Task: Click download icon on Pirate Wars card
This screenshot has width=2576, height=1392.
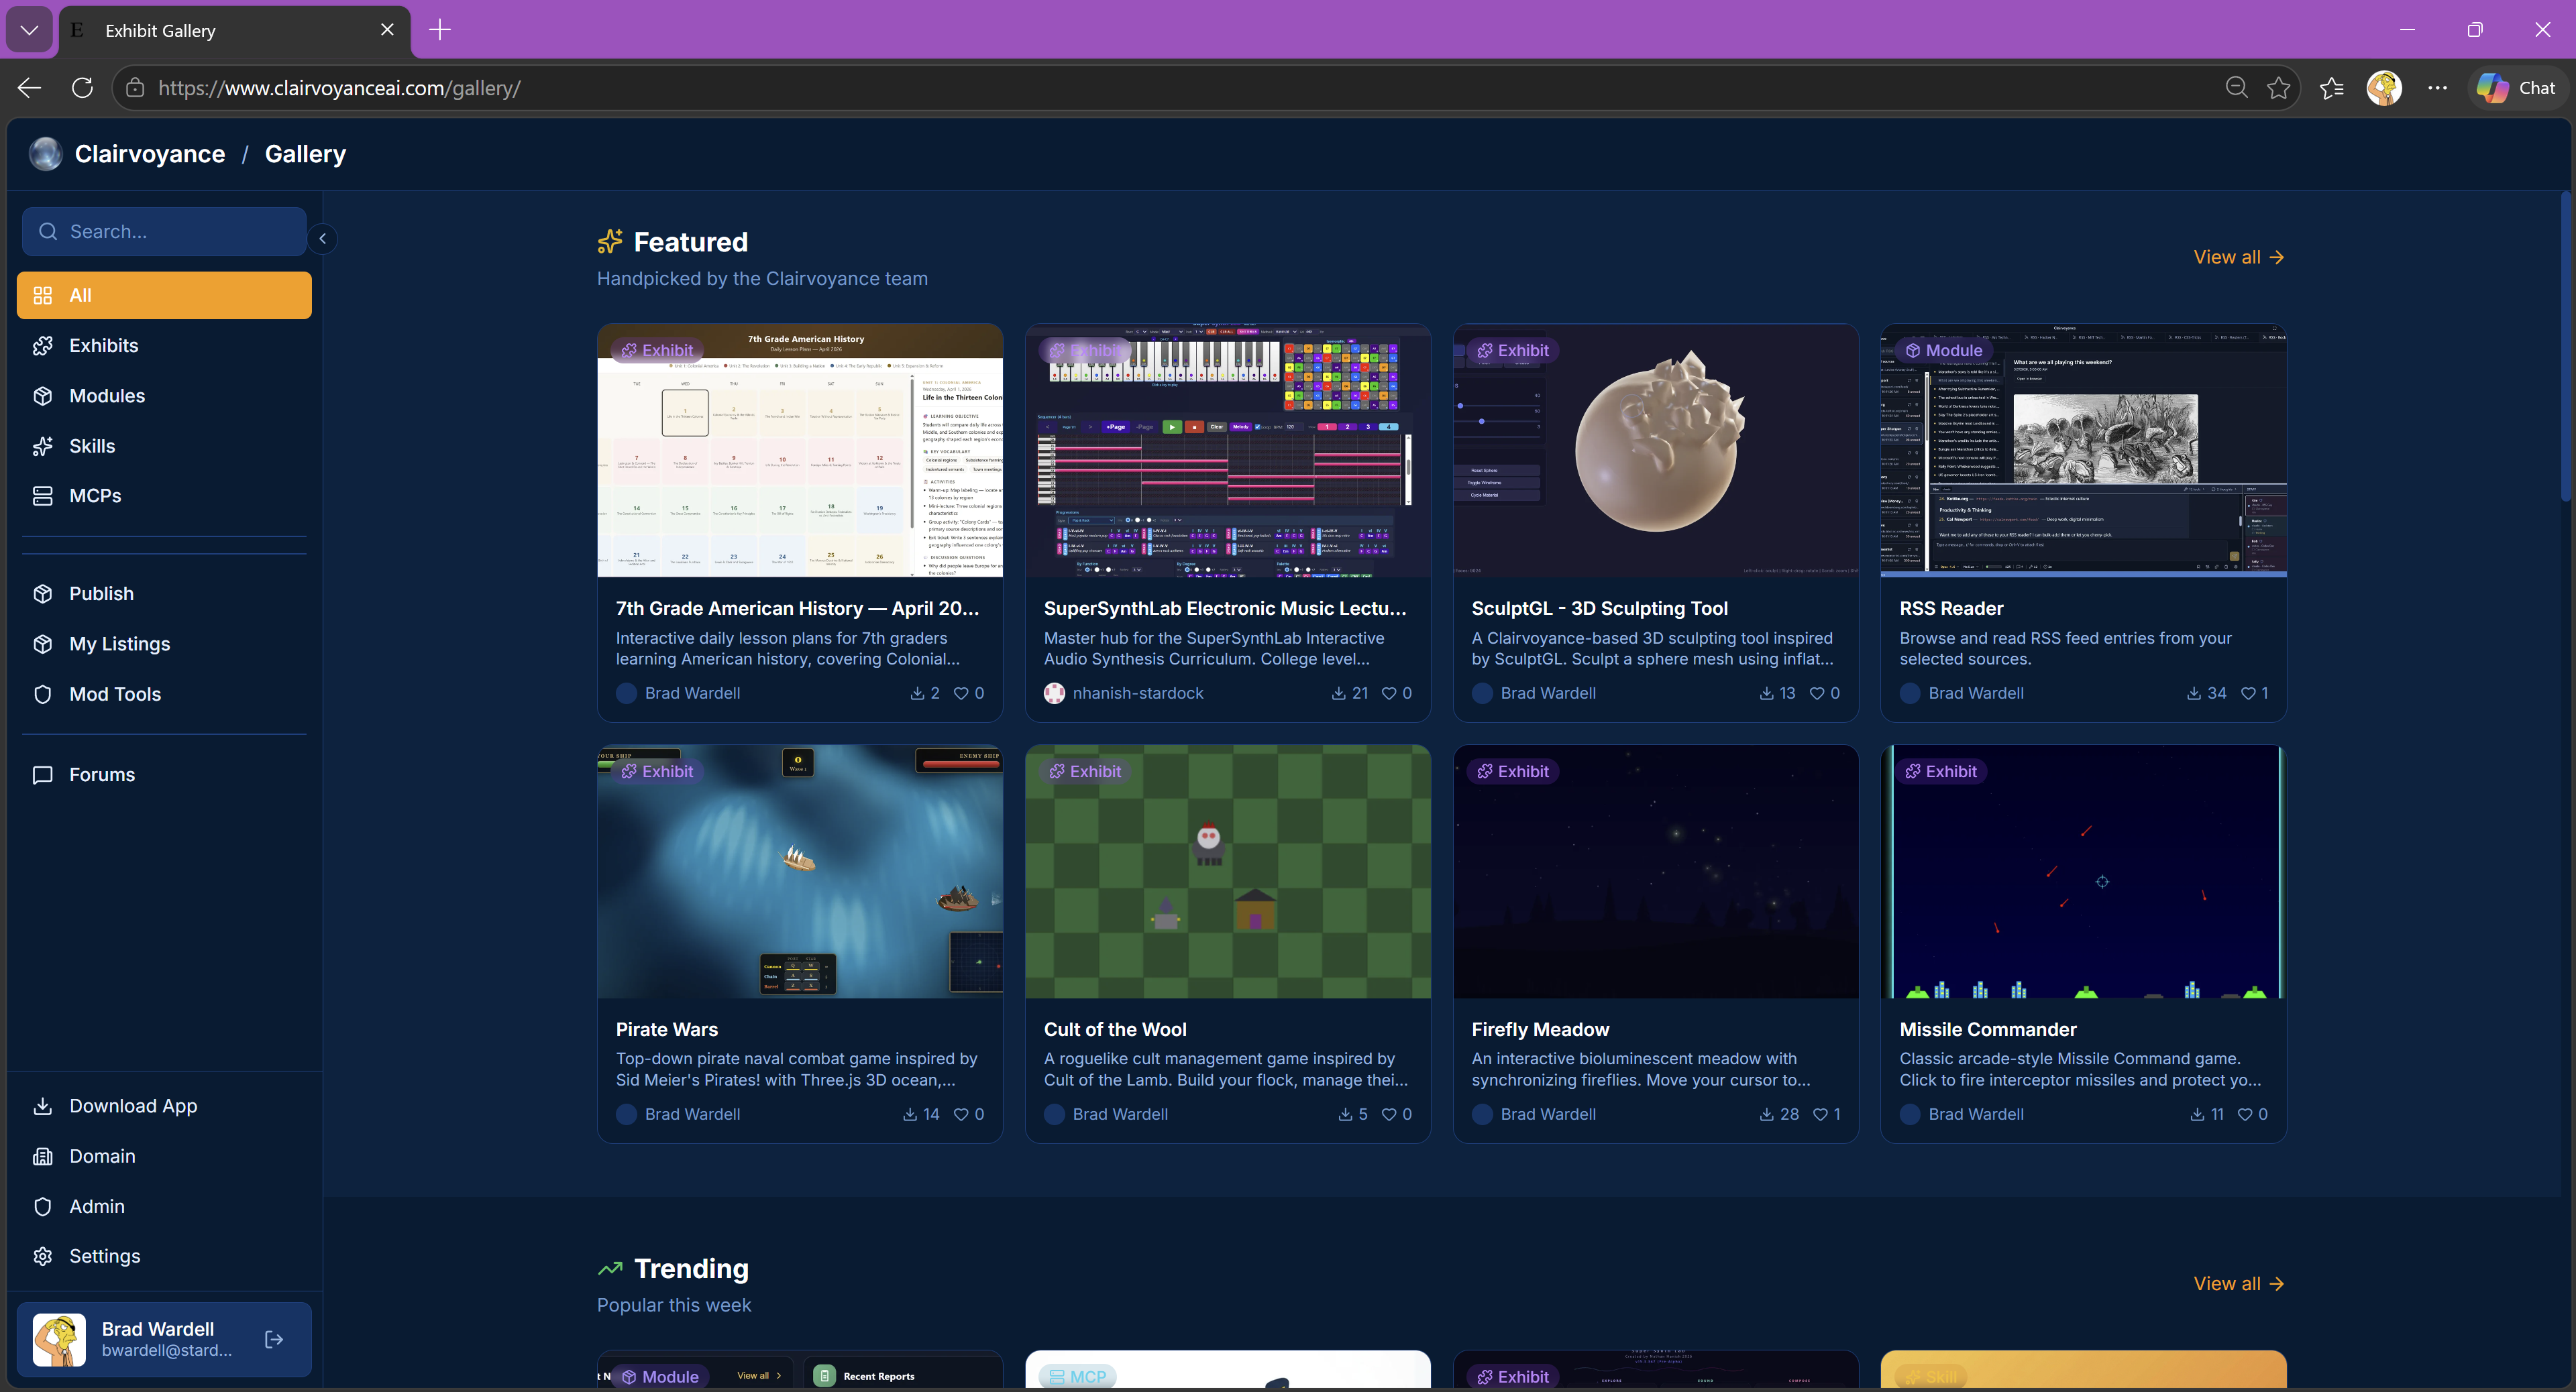Action: click(910, 1114)
